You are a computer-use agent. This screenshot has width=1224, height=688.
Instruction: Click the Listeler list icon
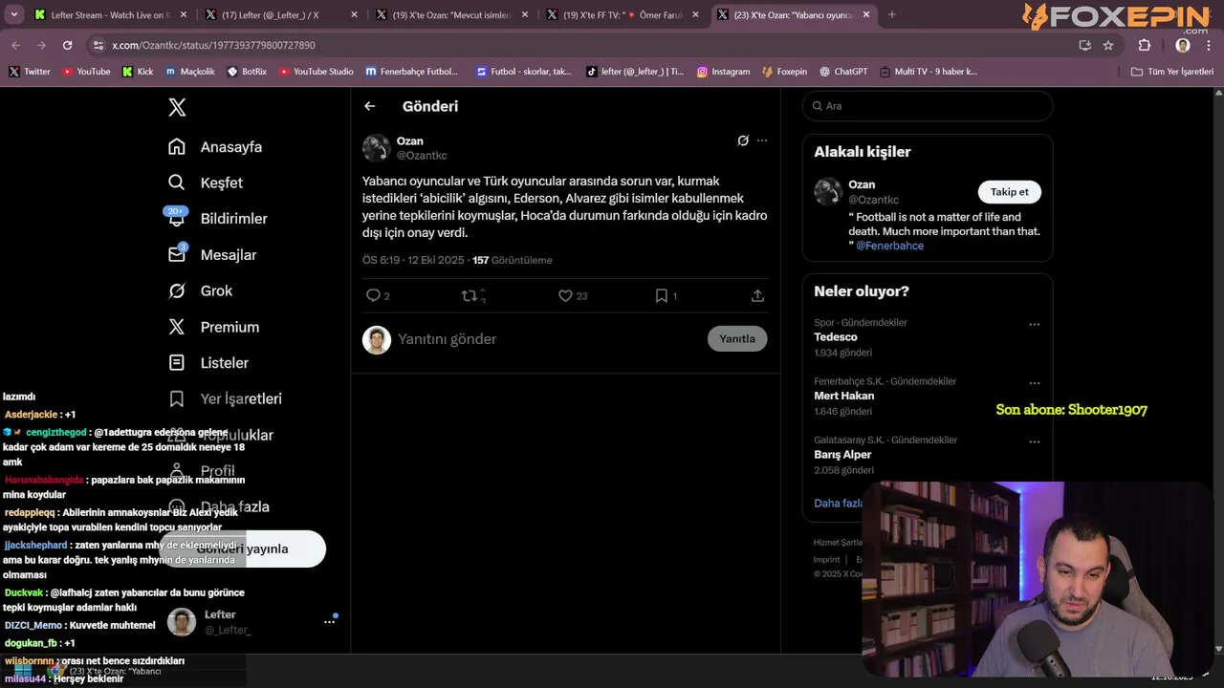(x=177, y=362)
